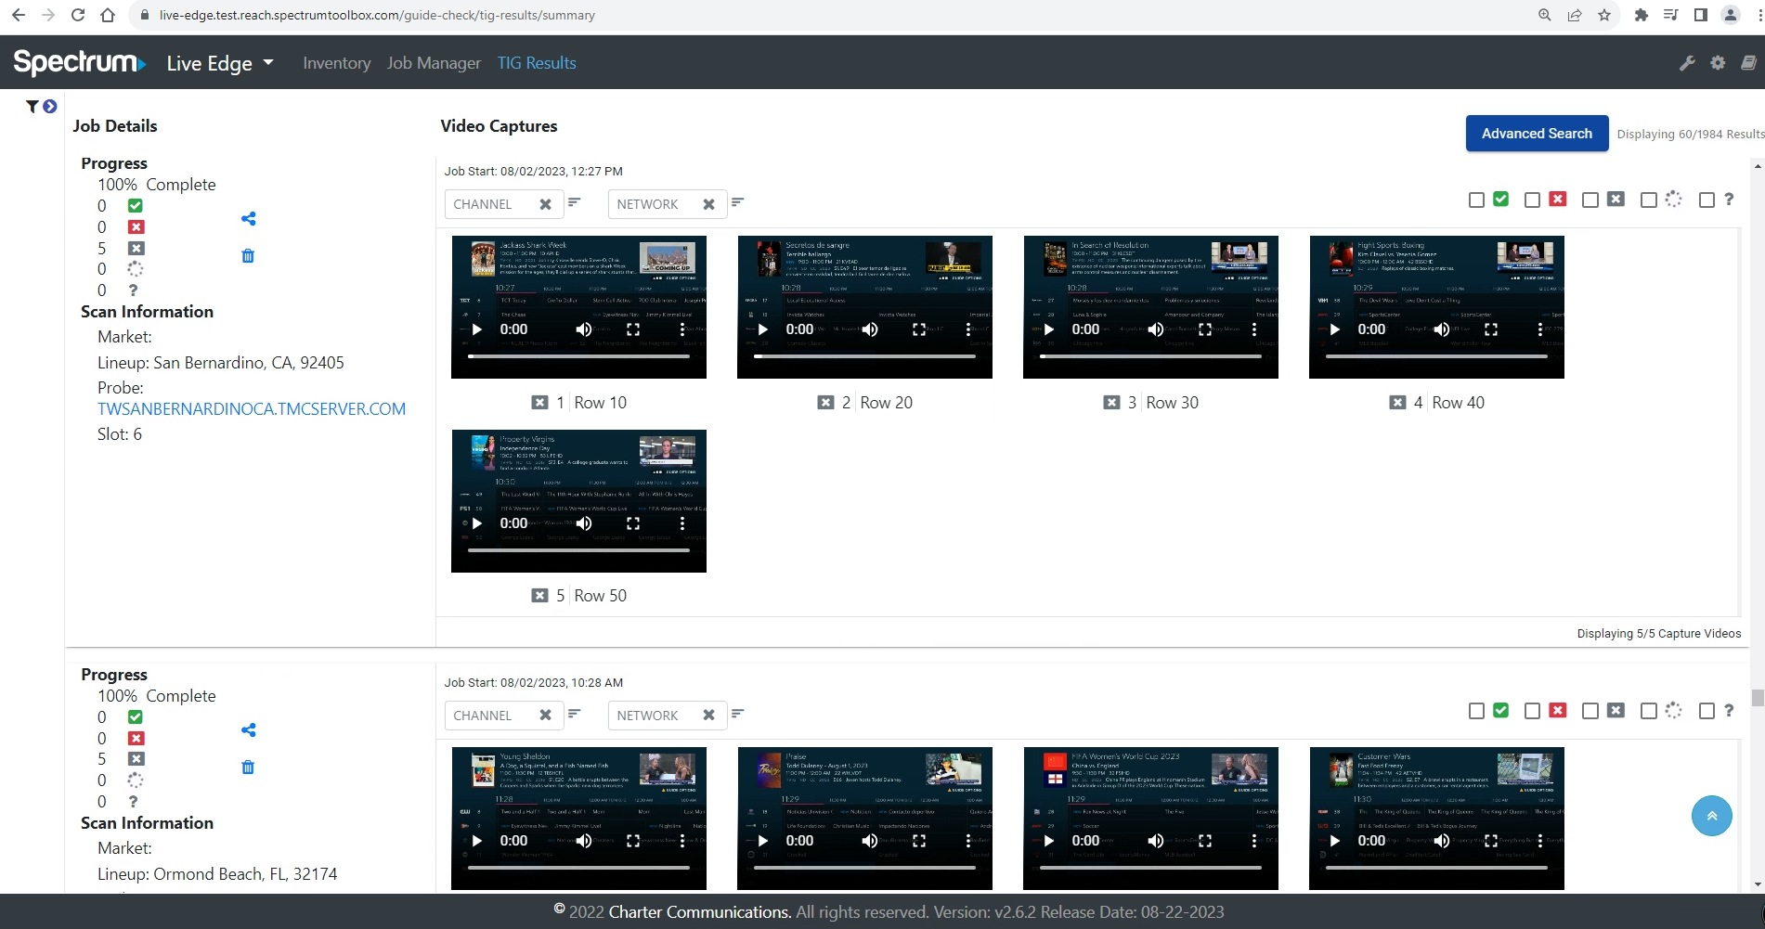Delete the Ormond Beach job with trash icon

[248, 768]
